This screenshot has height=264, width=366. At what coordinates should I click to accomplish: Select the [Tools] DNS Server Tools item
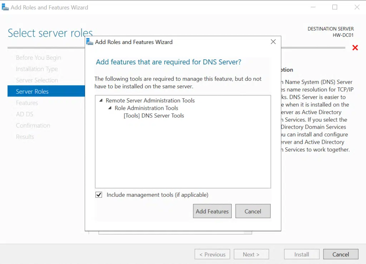(154, 116)
